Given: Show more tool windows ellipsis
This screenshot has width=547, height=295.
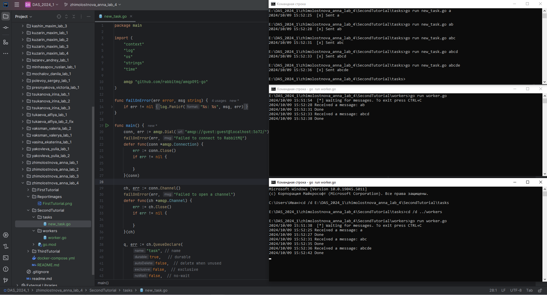Looking at the screenshot, I should 6,53.
